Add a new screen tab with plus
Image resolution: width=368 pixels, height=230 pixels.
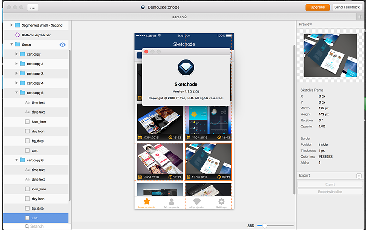(x=360, y=17)
